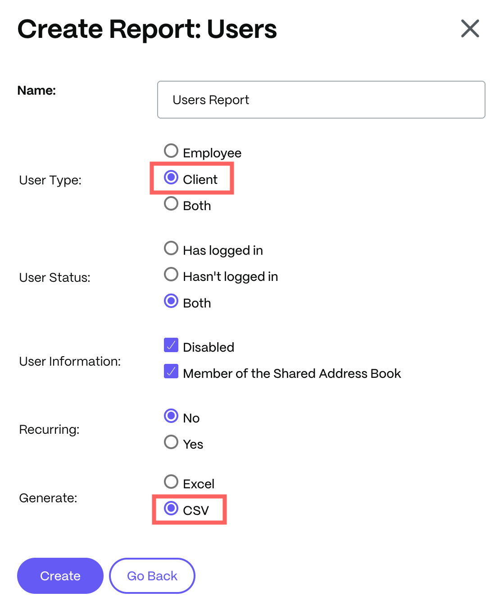Click the report Name input field

pos(321,100)
